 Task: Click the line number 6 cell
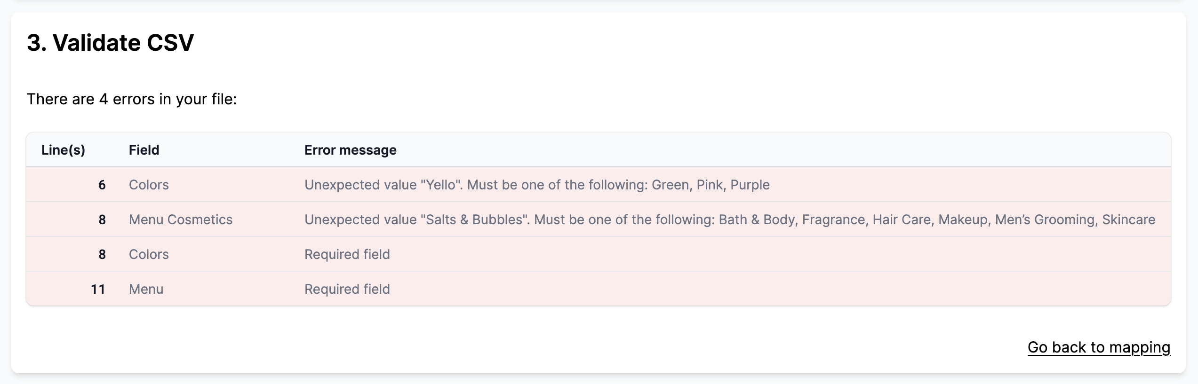point(102,185)
